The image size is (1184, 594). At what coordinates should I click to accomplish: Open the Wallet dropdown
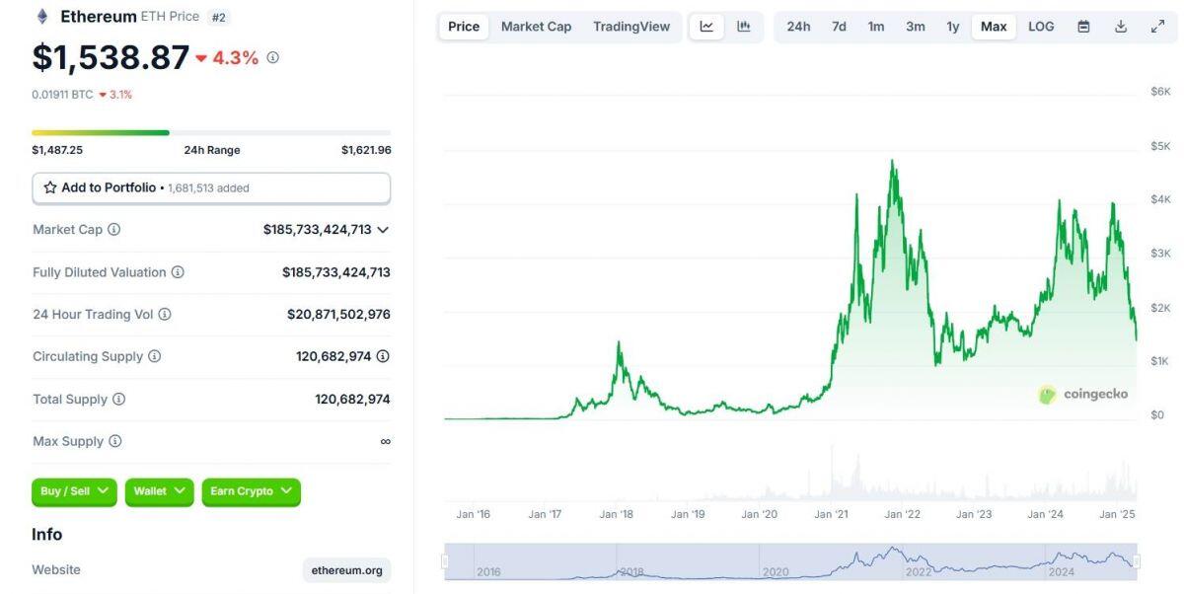(160, 491)
